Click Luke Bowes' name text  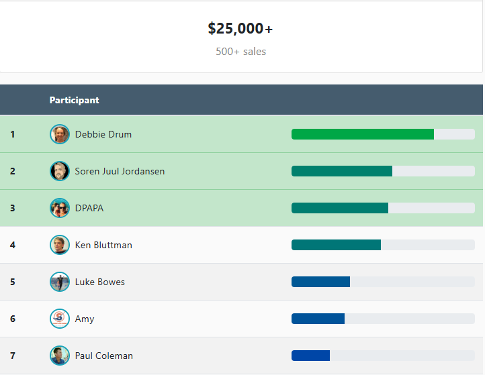coord(99,282)
